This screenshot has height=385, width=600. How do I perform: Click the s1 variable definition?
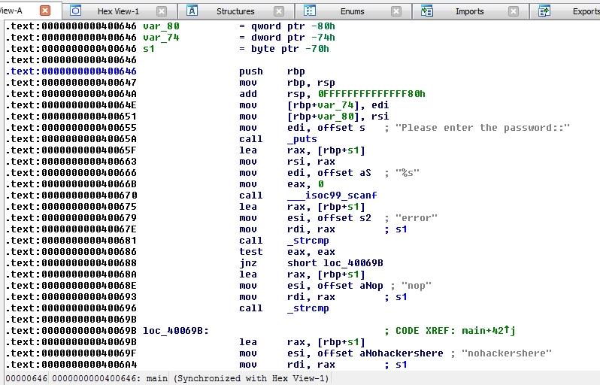point(149,49)
